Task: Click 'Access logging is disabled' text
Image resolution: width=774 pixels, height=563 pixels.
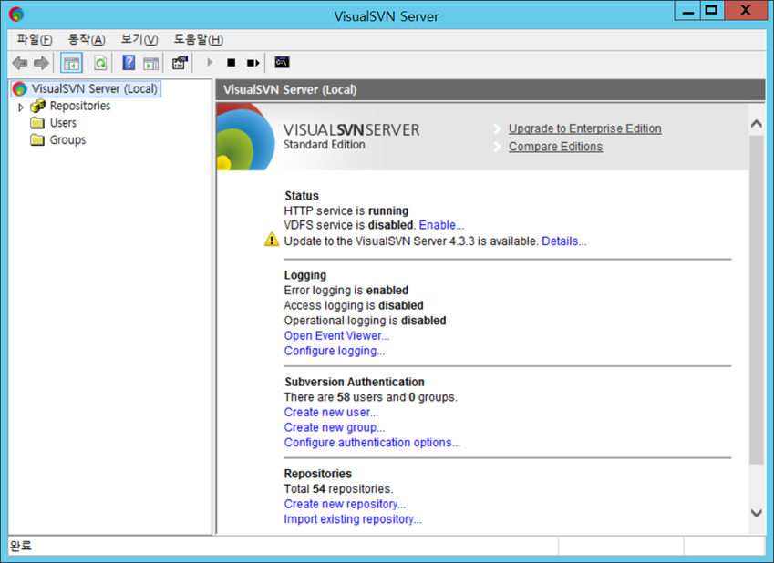Action: [x=354, y=305]
